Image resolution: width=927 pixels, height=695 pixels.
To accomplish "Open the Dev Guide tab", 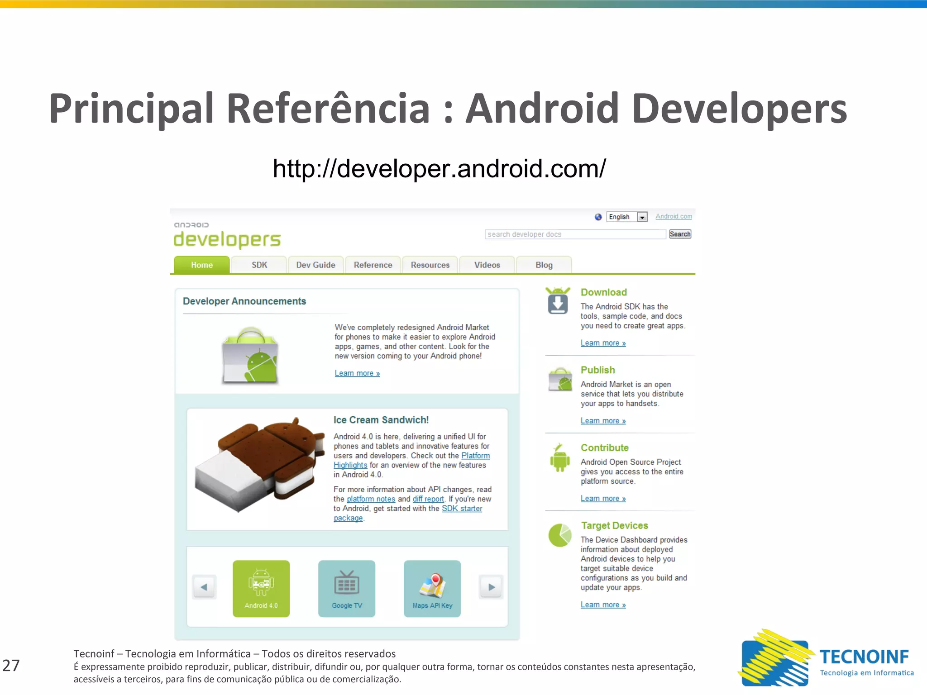I will point(316,265).
